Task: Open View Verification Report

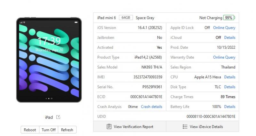Action: pyautogui.click(x=130, y=126)
